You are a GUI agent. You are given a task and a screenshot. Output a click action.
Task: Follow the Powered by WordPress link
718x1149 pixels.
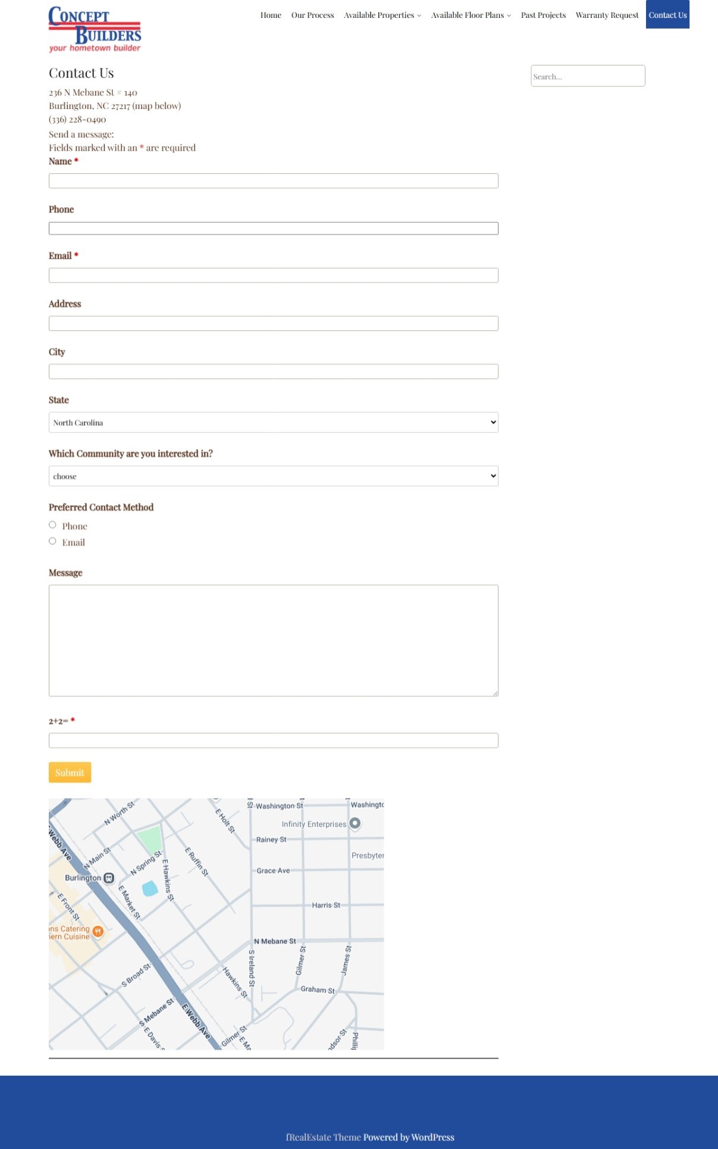[x=409, y=1137]
